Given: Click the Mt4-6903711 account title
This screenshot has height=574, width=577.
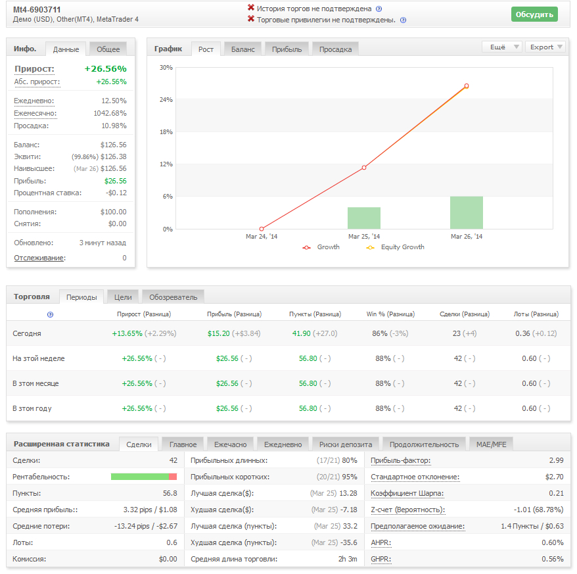Looking at the screenshot, I should tap(37, 10).
